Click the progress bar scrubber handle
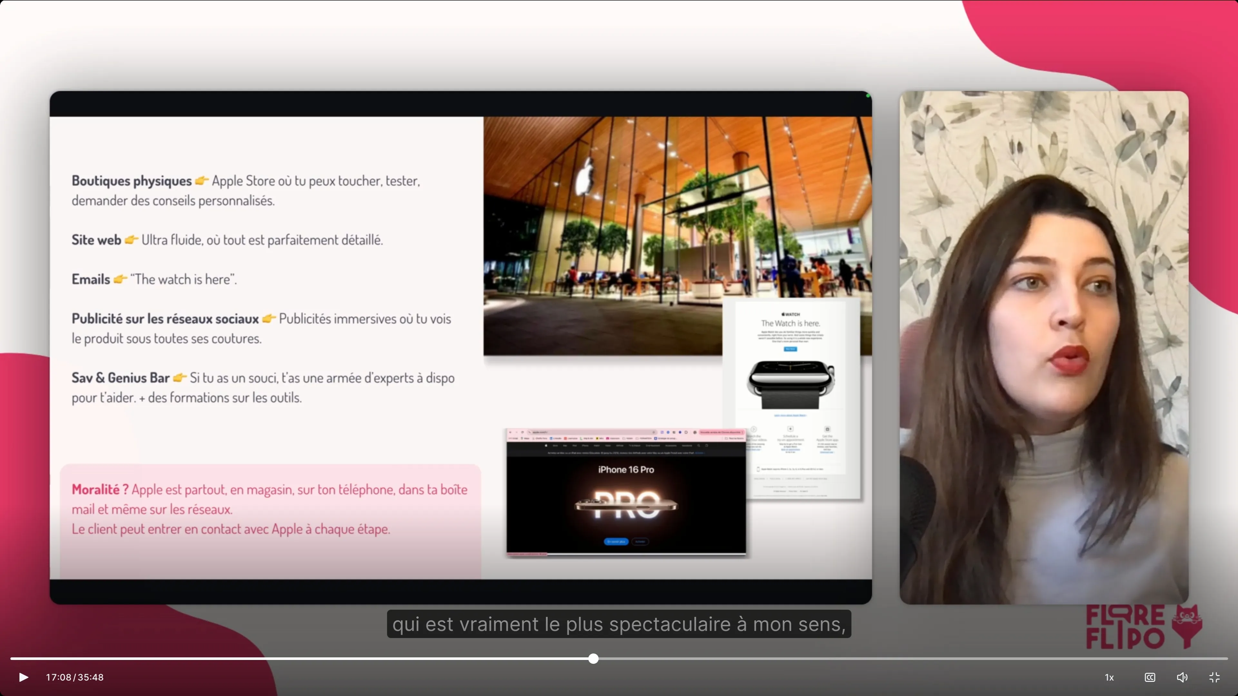 [594, 659]
